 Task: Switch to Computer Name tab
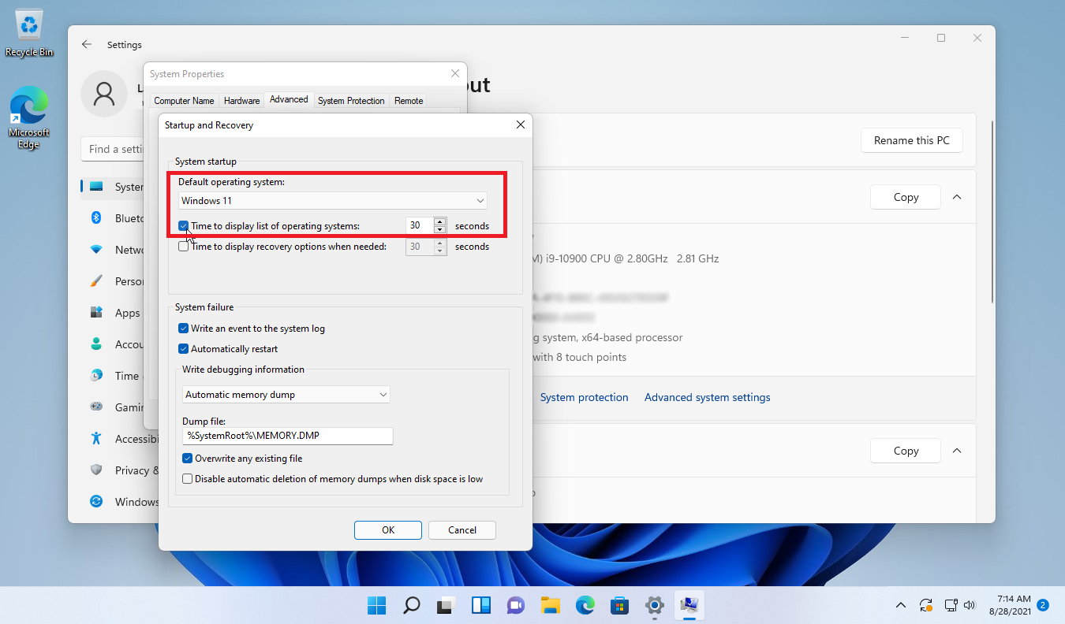pos(184,101)
